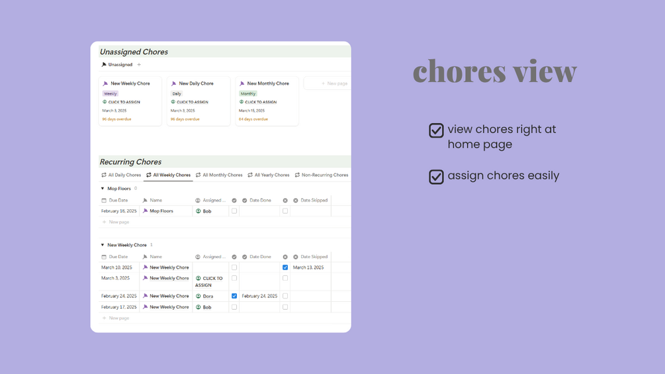Click Name header in New Weekly Chore table
Screen dimensions: 665x374
coord(152,257)
